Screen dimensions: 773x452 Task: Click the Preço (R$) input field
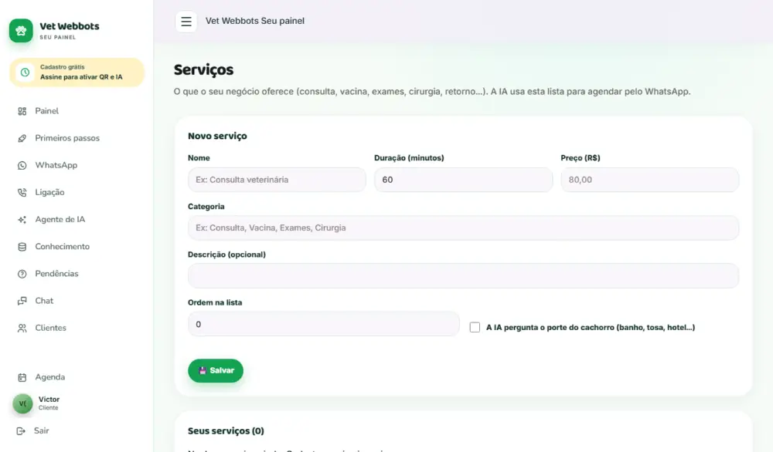(650, 180)
